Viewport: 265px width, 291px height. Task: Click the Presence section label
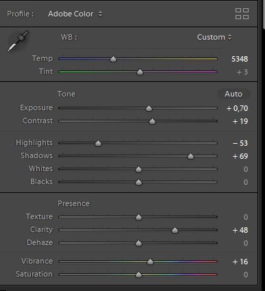(x=74, y=203)
